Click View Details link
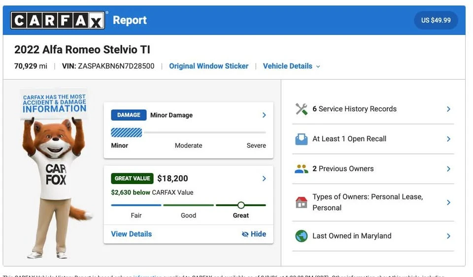 coord(131,234)
